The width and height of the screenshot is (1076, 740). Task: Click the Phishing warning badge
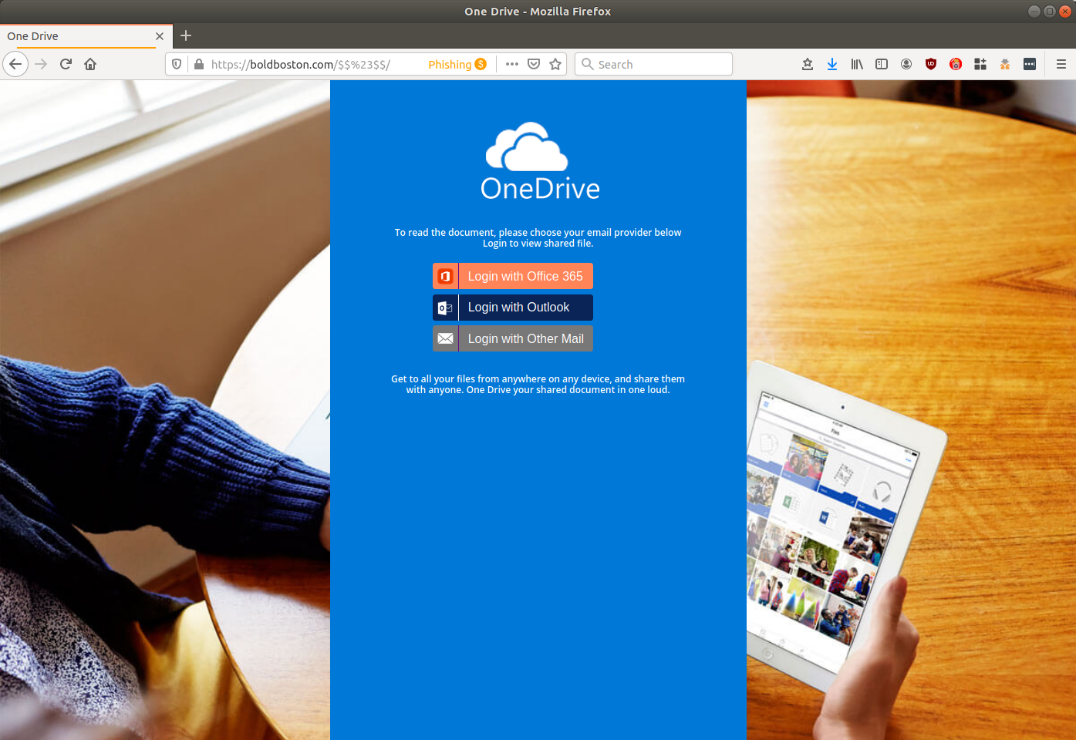click(x=457, y=64)
